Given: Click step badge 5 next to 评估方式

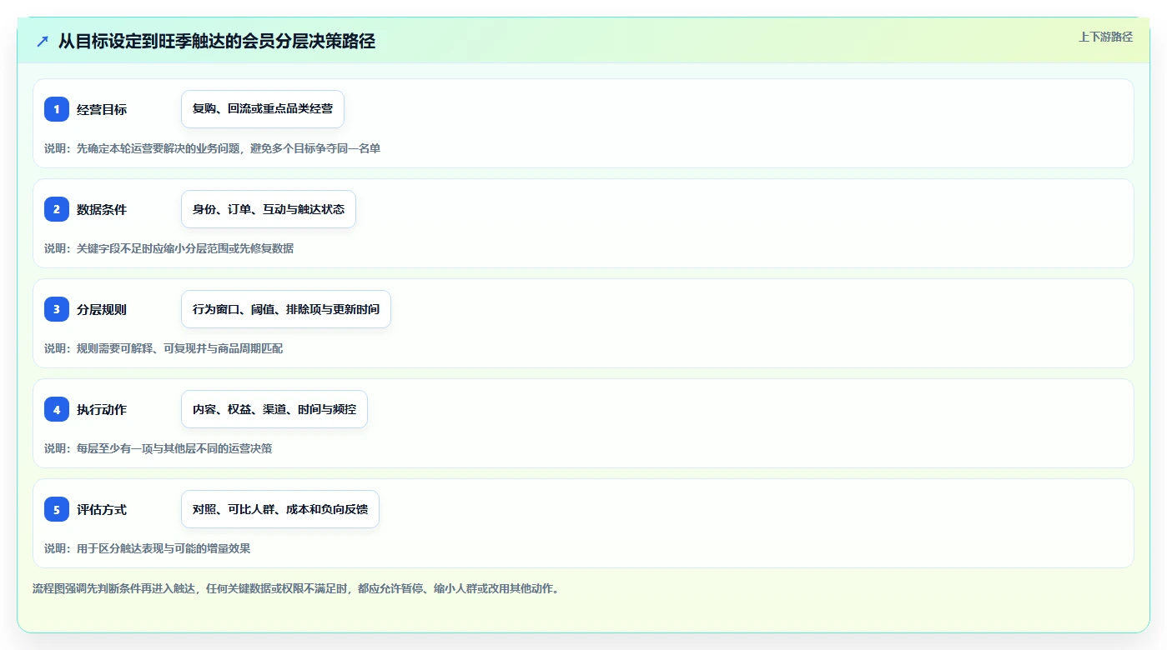Looking at the screenshot, I should click(x=57, y=509).
